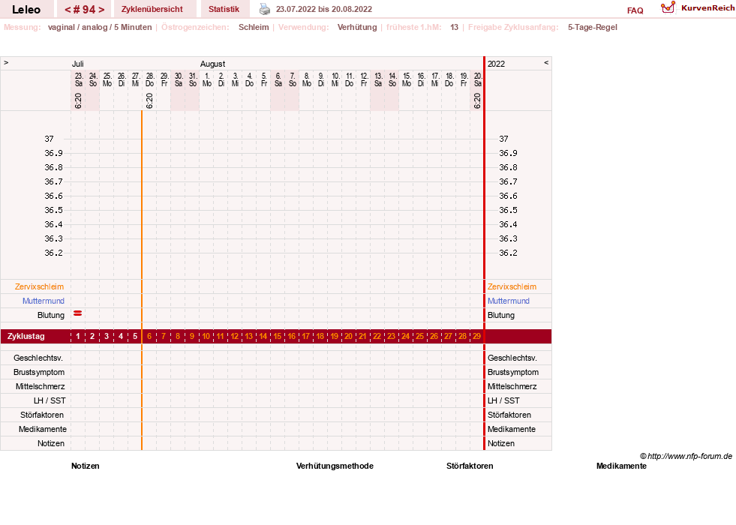The width and height of the screenshot is (736, 525).
Task: Click the 6:20 time on 28 July
Action: click(149, 100)
